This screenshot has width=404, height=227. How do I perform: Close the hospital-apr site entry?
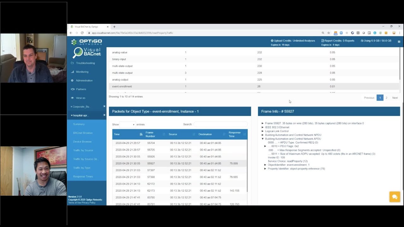click(x=104, y=115)
